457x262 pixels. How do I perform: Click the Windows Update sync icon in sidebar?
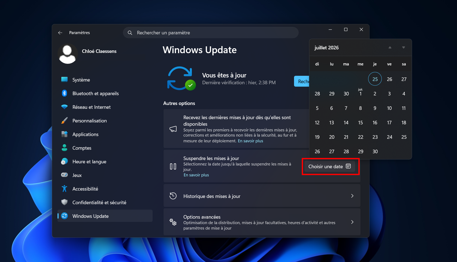pyautogui.click(x=65, y=216)
